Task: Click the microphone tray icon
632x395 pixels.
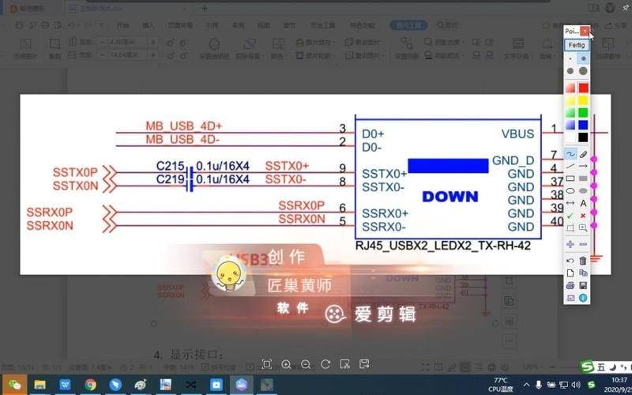Action: 539,385
